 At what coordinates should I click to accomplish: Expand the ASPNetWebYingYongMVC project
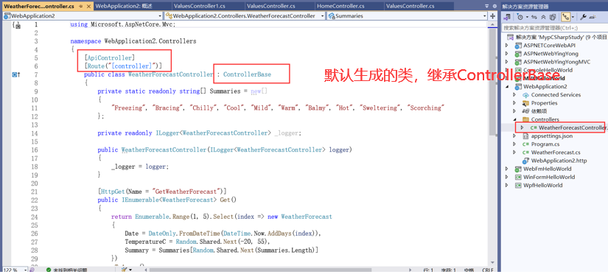pyautogui.click(x=506, y=62)
